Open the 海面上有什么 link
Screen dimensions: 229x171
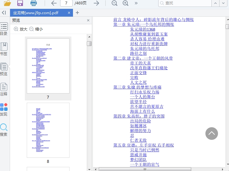point(142,111)
